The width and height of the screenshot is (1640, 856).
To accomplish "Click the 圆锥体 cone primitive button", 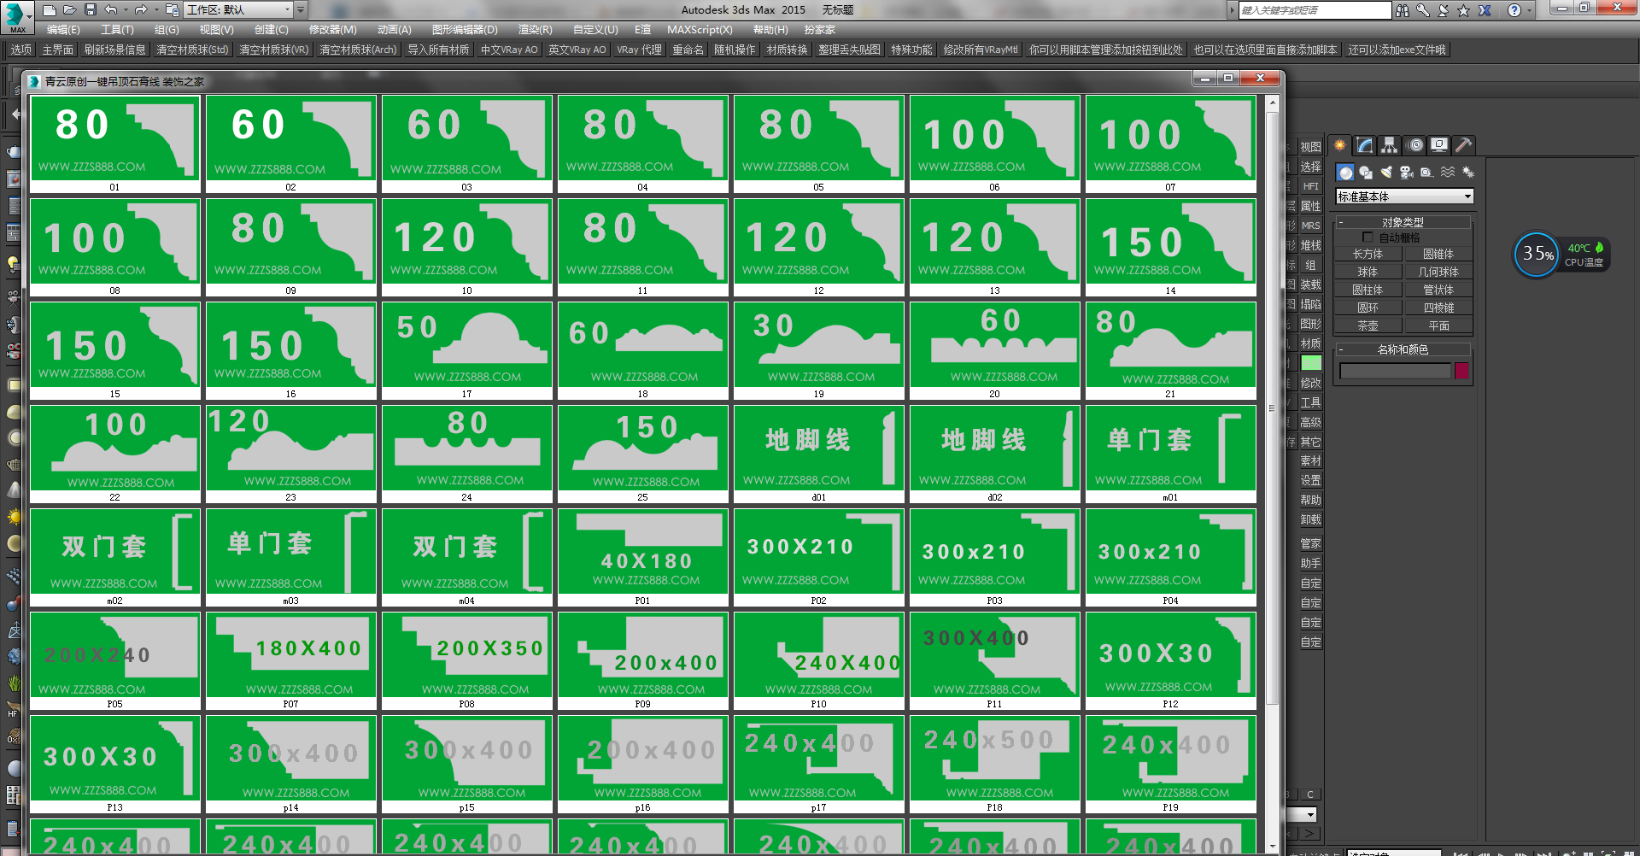I will 1438,254.
